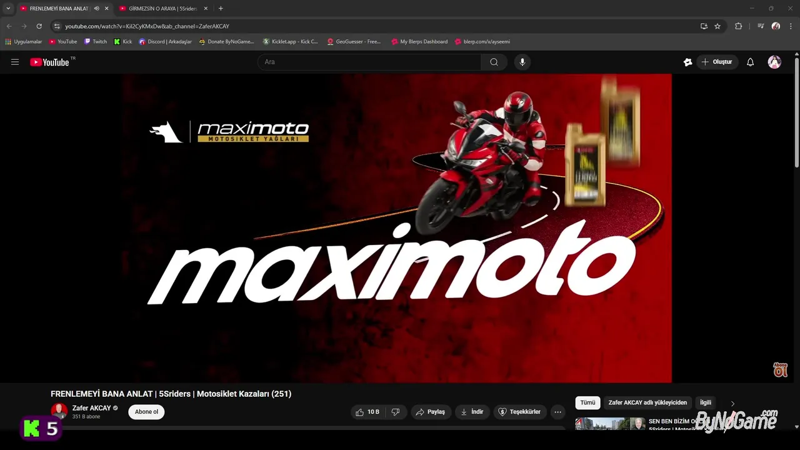Open the tab search dropdown arrow
The width and height of the screenshot is (800, 450).
pos(8,8)
